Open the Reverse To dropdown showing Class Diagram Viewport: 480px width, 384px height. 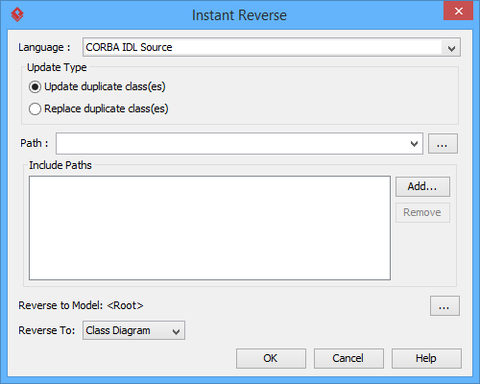(x=133, y=330)
